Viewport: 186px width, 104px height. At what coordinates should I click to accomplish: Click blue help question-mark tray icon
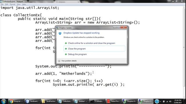(157, 101)
